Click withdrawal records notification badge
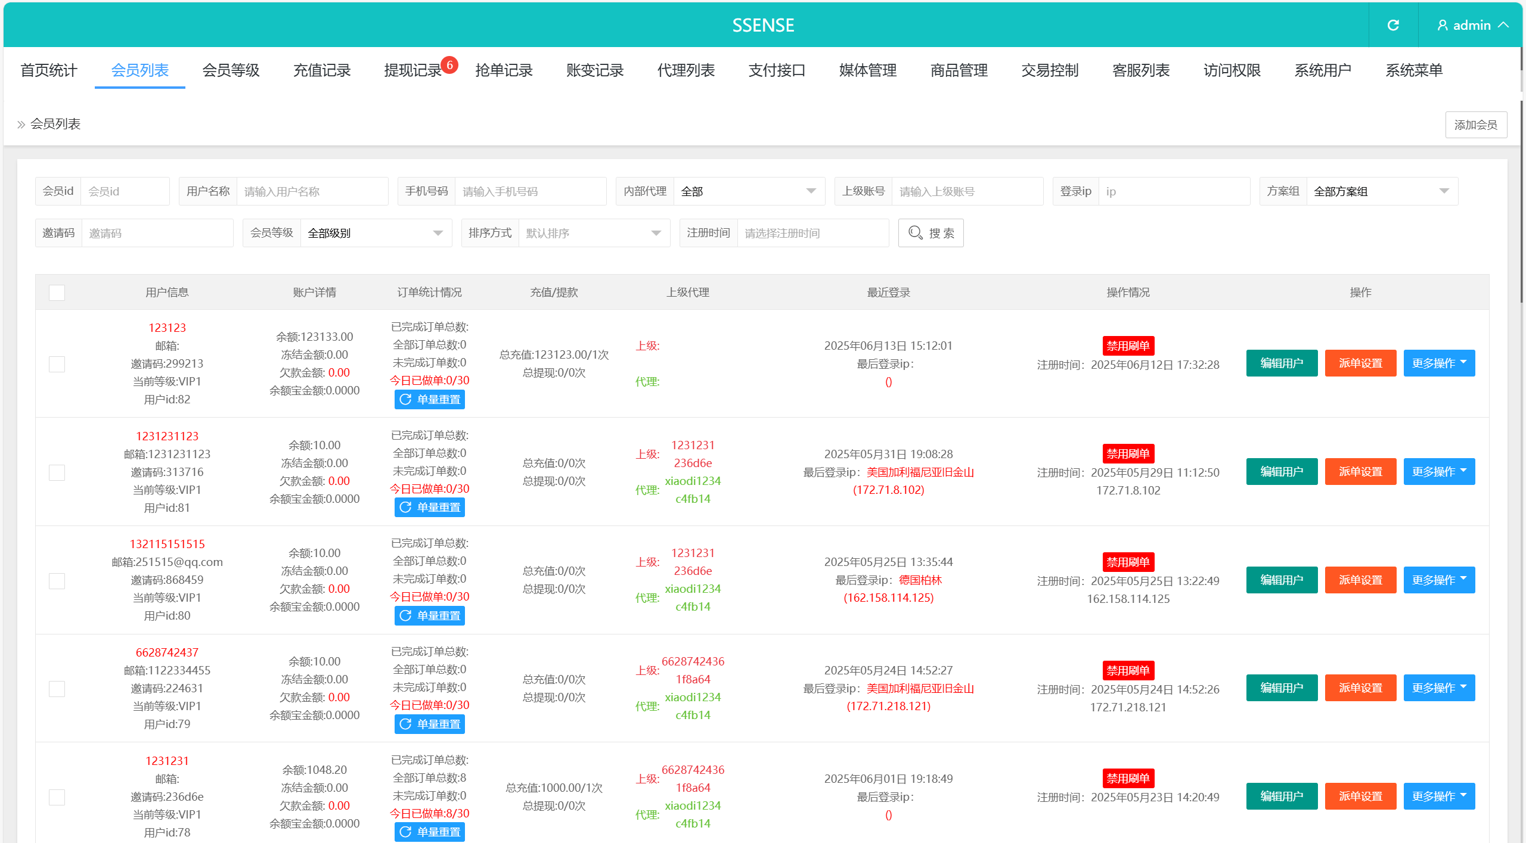The width and height of the screenshot is (1526, 843). click(449, 64)
